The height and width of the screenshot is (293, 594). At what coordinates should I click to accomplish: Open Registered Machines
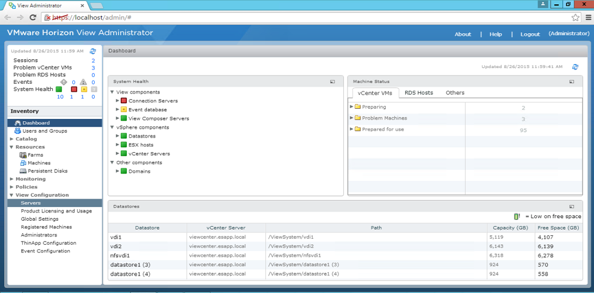point(46,227)
